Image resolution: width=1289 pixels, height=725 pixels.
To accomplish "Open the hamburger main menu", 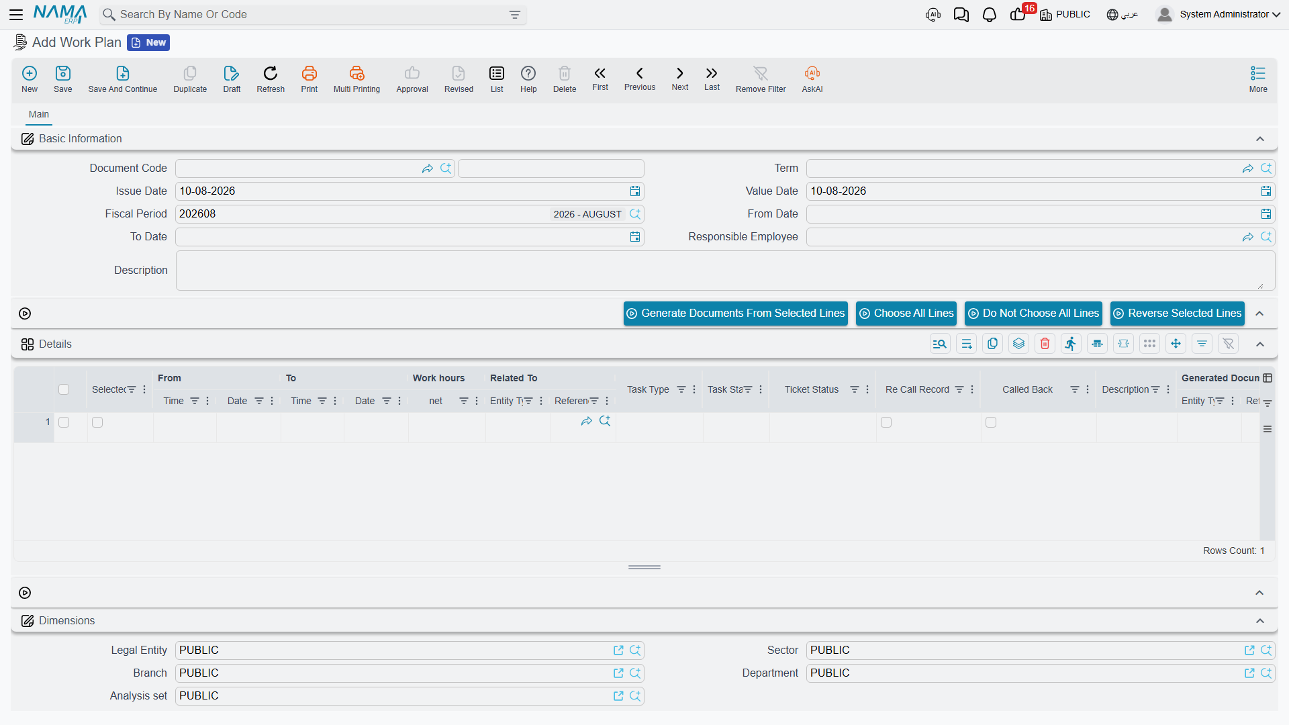I will click(x=16, y=14).
